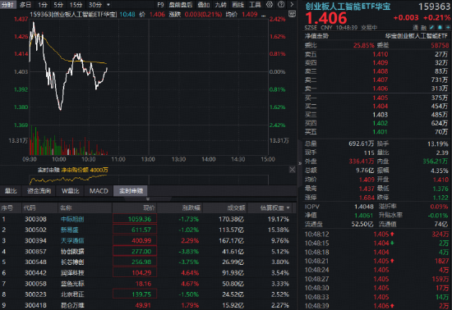Click the IOPV value 1.4048

364,207
